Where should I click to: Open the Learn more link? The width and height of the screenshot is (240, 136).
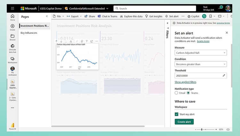click(x=203, y=41)
